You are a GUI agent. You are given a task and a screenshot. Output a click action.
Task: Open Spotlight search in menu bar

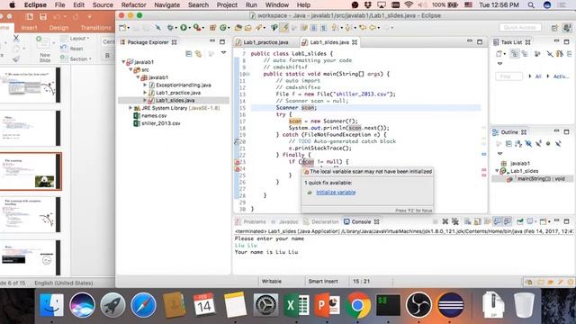point(531,4)
